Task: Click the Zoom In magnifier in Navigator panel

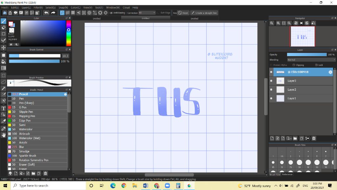Action: click(278, 23)
